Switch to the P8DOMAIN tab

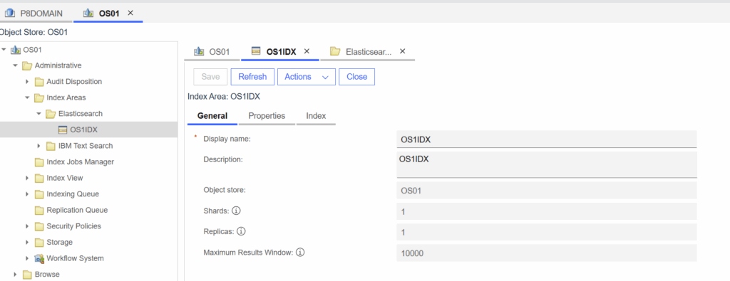click(x=36, y=14)
